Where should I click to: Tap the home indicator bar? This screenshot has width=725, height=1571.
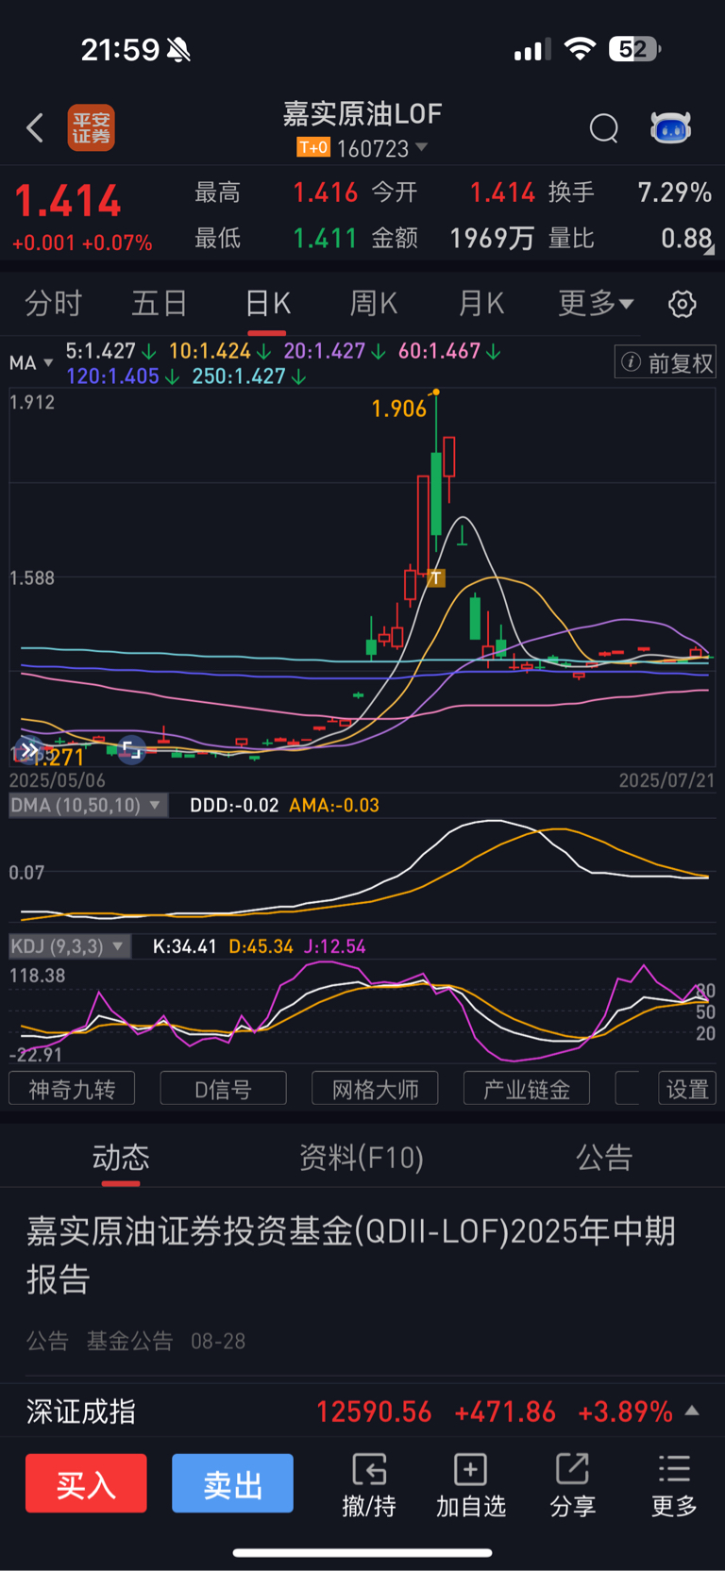362,1552
